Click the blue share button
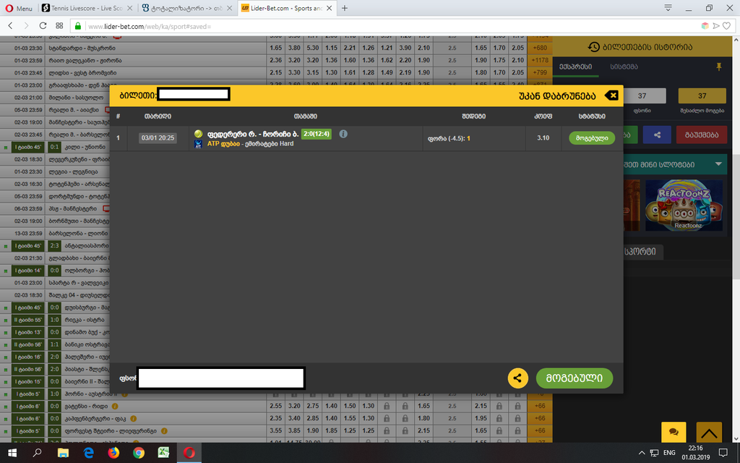The height and width of the screenshot is (463, 740). [657, 135]
